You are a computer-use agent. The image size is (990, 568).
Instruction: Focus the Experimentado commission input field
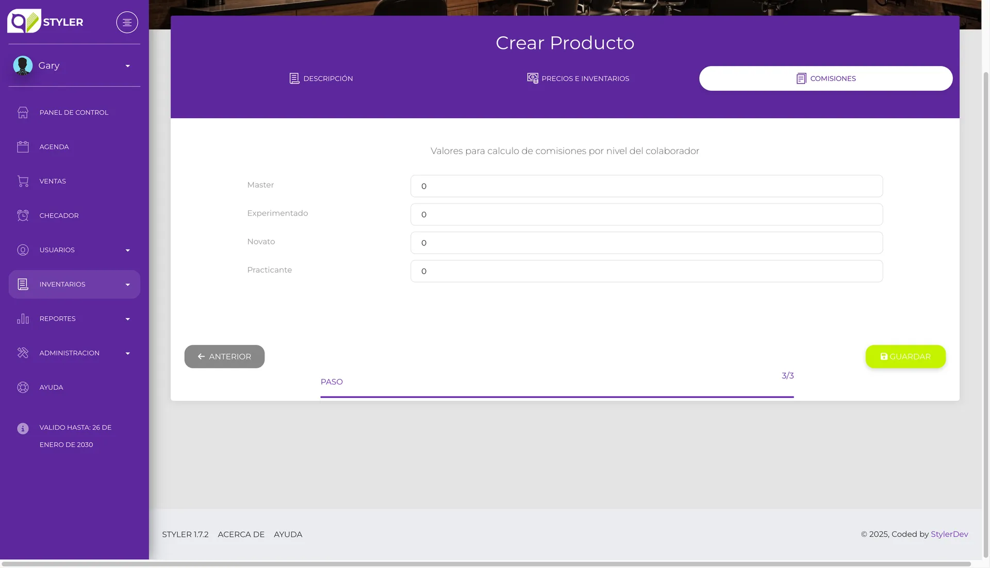(x=647, y=214)
